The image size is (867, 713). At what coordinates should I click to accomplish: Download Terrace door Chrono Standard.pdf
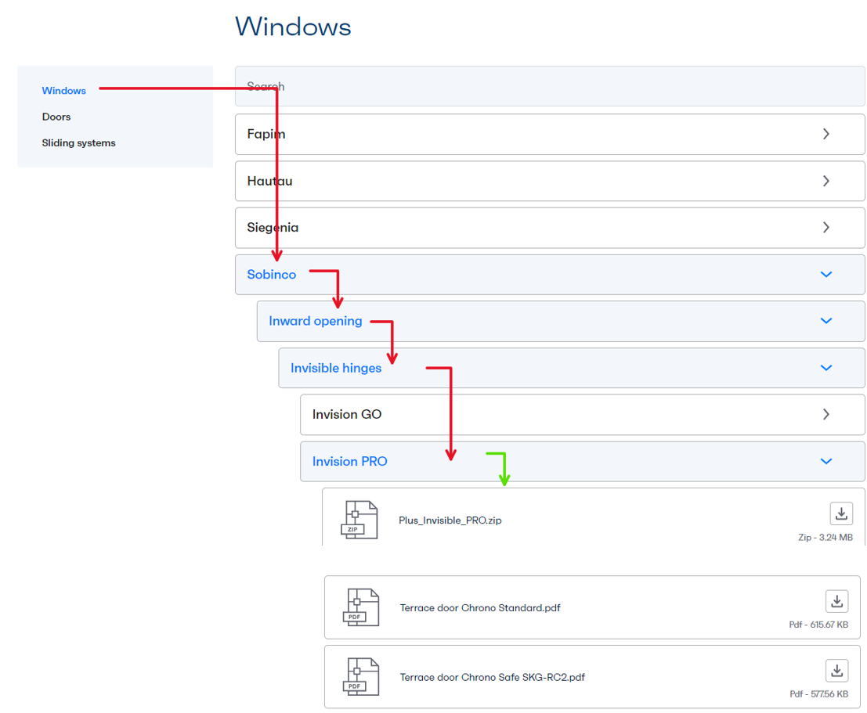pos(836,601)
